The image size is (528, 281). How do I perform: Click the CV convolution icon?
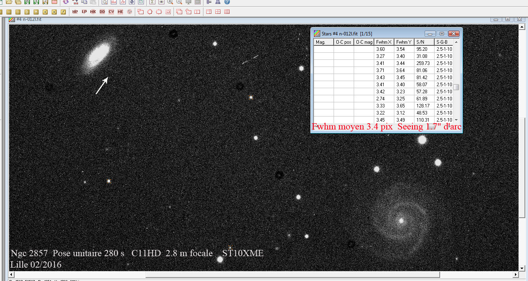(x=111, y=12)
